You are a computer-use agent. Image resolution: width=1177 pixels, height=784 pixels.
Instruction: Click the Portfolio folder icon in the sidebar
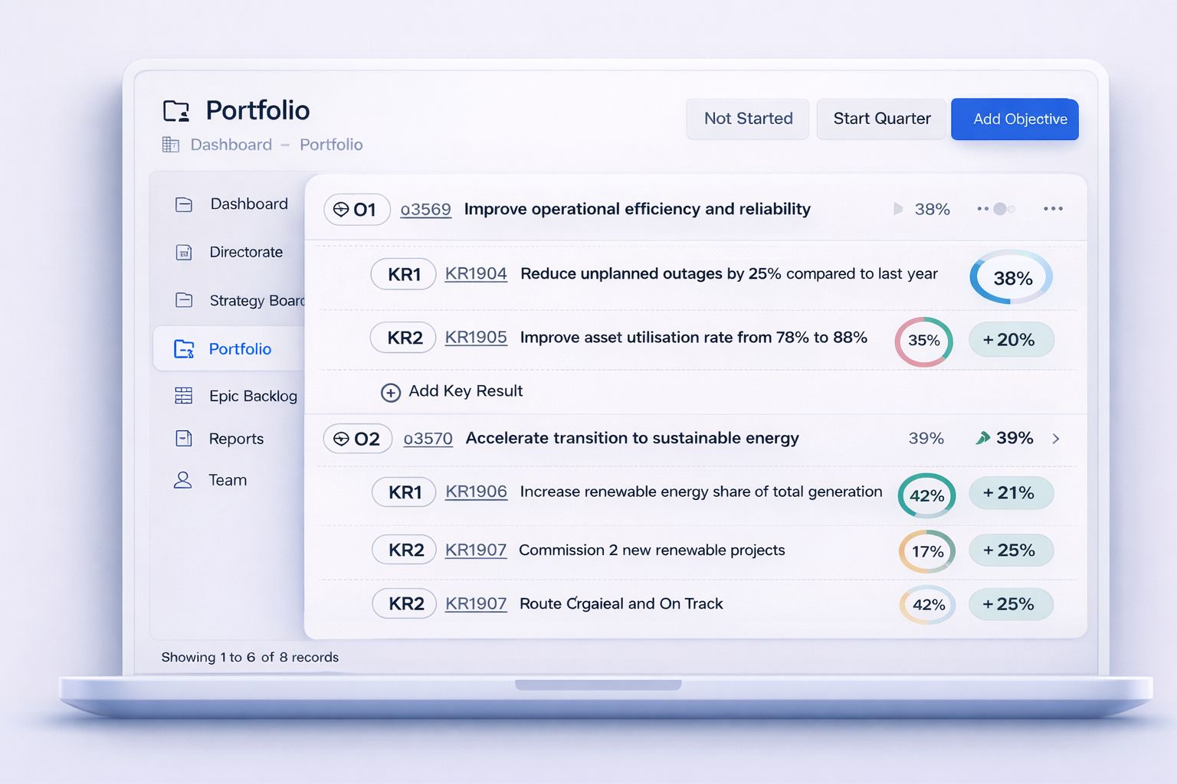[183, 348]
